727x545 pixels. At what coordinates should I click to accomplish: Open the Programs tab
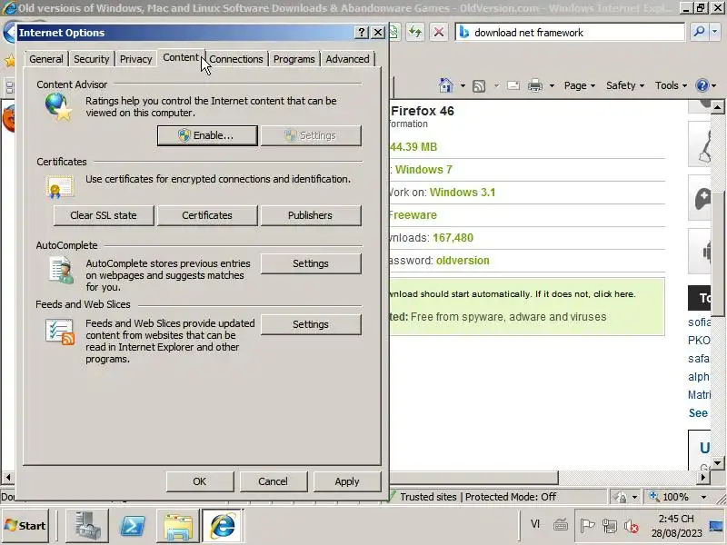tap(294, 59)
